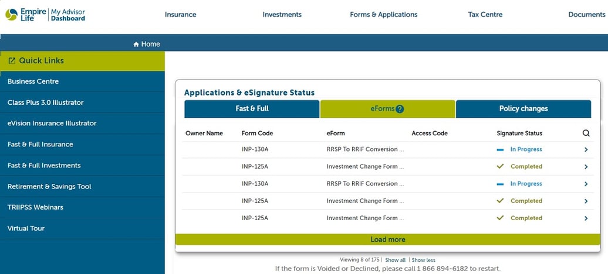This screenshot has width=608, height=274.
Task: Click the Applications & eSignature Status heading
Action: (x=249, y=93)
